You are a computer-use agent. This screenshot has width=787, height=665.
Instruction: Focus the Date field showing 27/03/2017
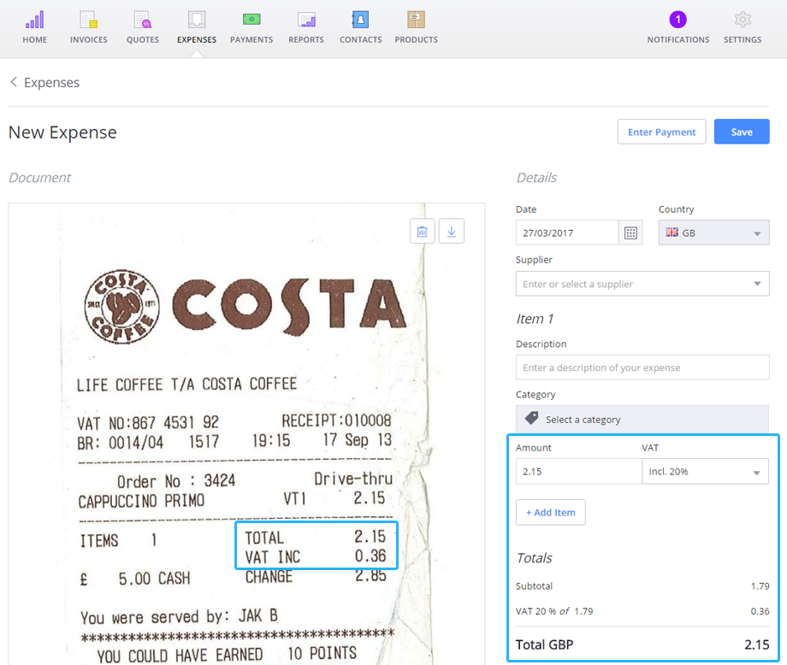567,232
